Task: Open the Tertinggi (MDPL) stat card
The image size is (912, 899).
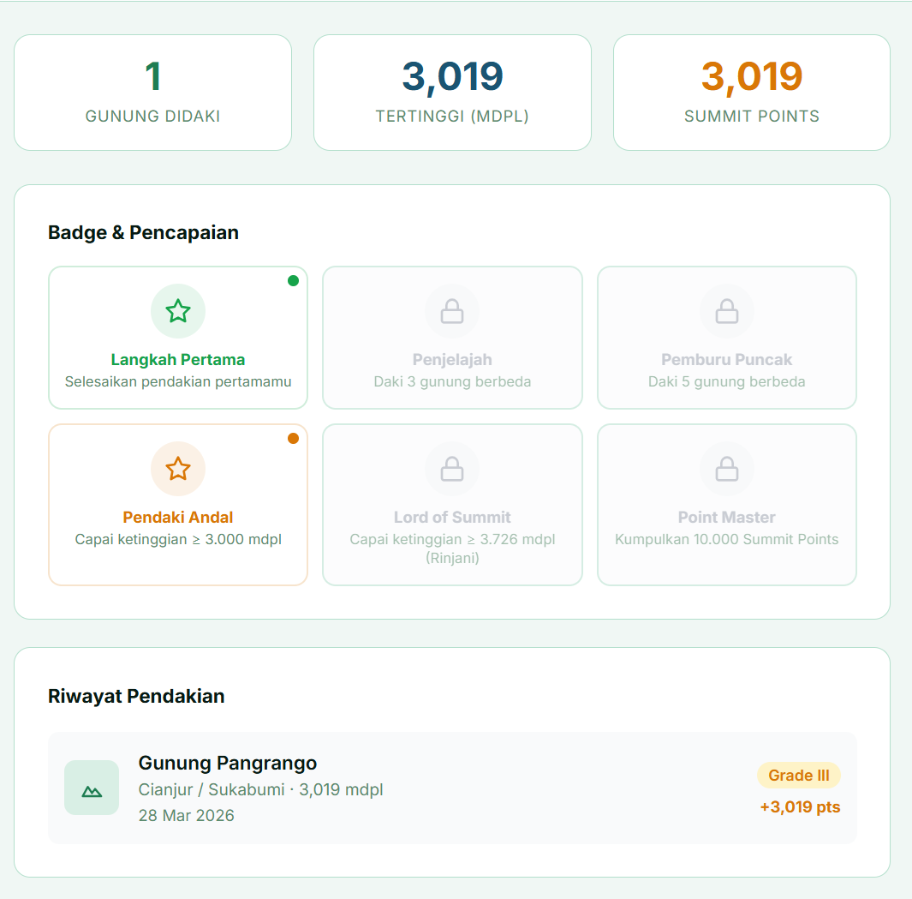Action: 452,93
